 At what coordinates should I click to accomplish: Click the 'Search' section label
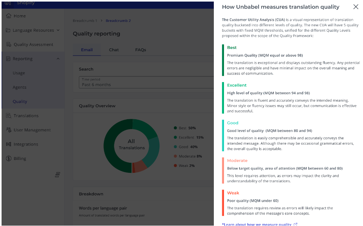pos(86,69)
